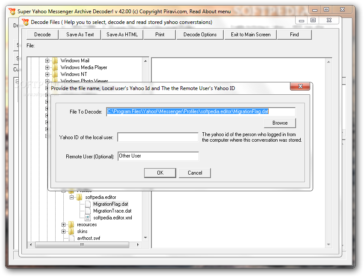The width and height of the screenshot is (364, 277).
Task: Confirm the dialog with OK
Action: [160, 173]
